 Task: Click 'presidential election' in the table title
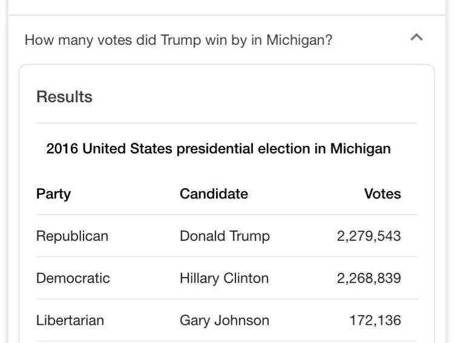(x=243, y=148)
